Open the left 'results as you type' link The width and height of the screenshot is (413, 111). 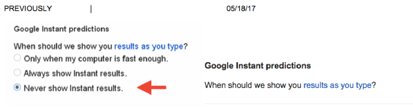[x=149, y=47]
